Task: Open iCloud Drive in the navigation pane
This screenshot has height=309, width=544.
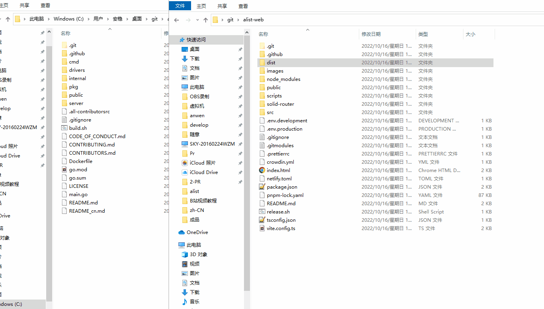Action: pyautogui.click(x=203, y=172)
